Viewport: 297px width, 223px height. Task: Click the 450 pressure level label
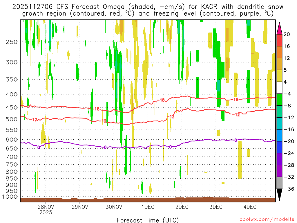tap(12, 107)
